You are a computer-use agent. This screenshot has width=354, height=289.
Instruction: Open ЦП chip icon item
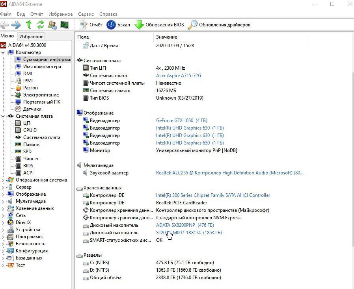click(22, 123)
